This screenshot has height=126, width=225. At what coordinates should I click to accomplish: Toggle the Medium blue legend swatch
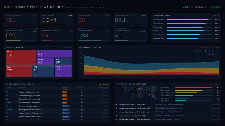click(x=213, y=51)
